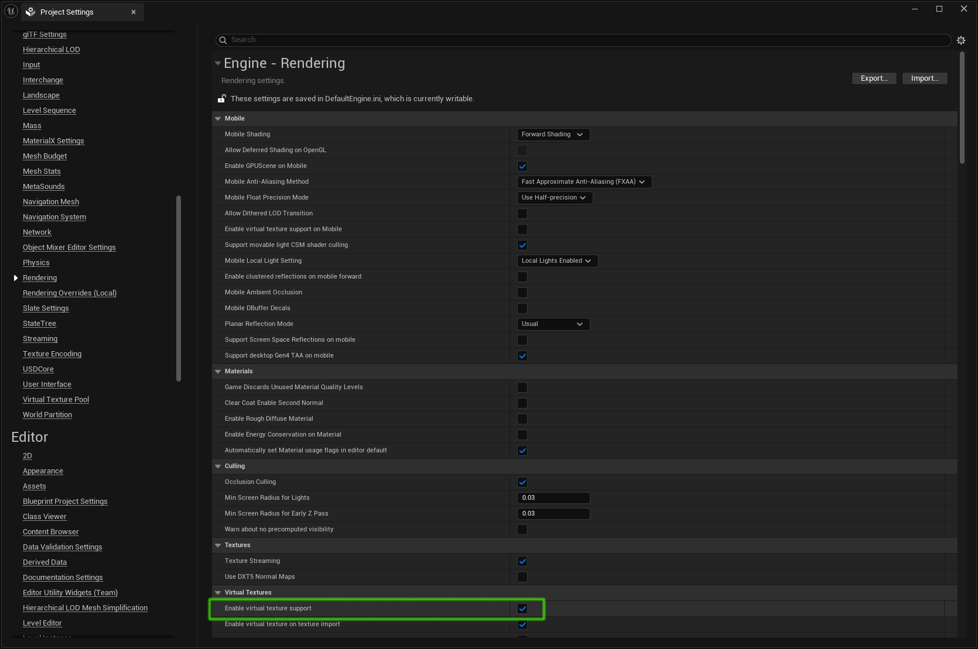Open Virtual Texture Pool settings
The height and width of the screenshot is (649, 978).
pos(56,400)
